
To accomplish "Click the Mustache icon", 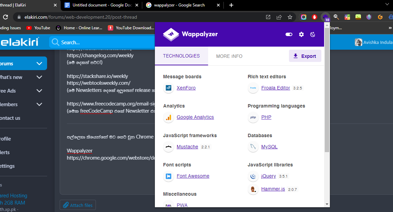I will (x=169, y=147).
